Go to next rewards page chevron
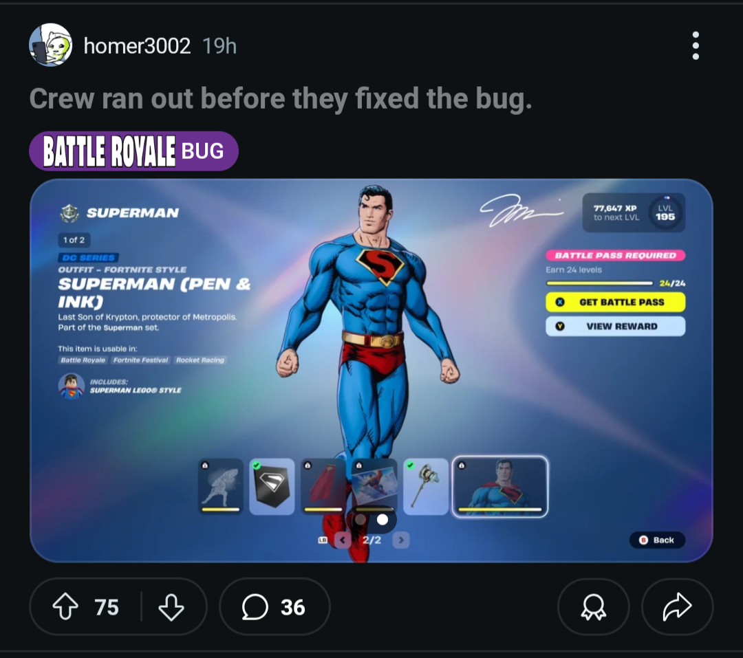 click(x=401, y=540)
